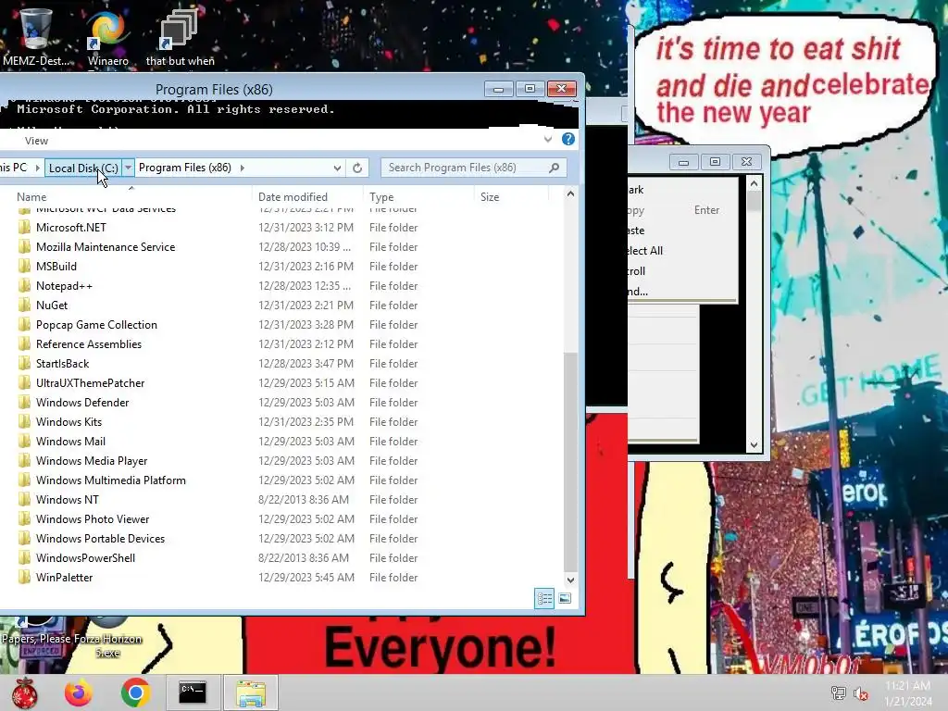Select the UltraUXThemePatcher folder
Screen dimensions: 948x711
[x=90, y=382]
